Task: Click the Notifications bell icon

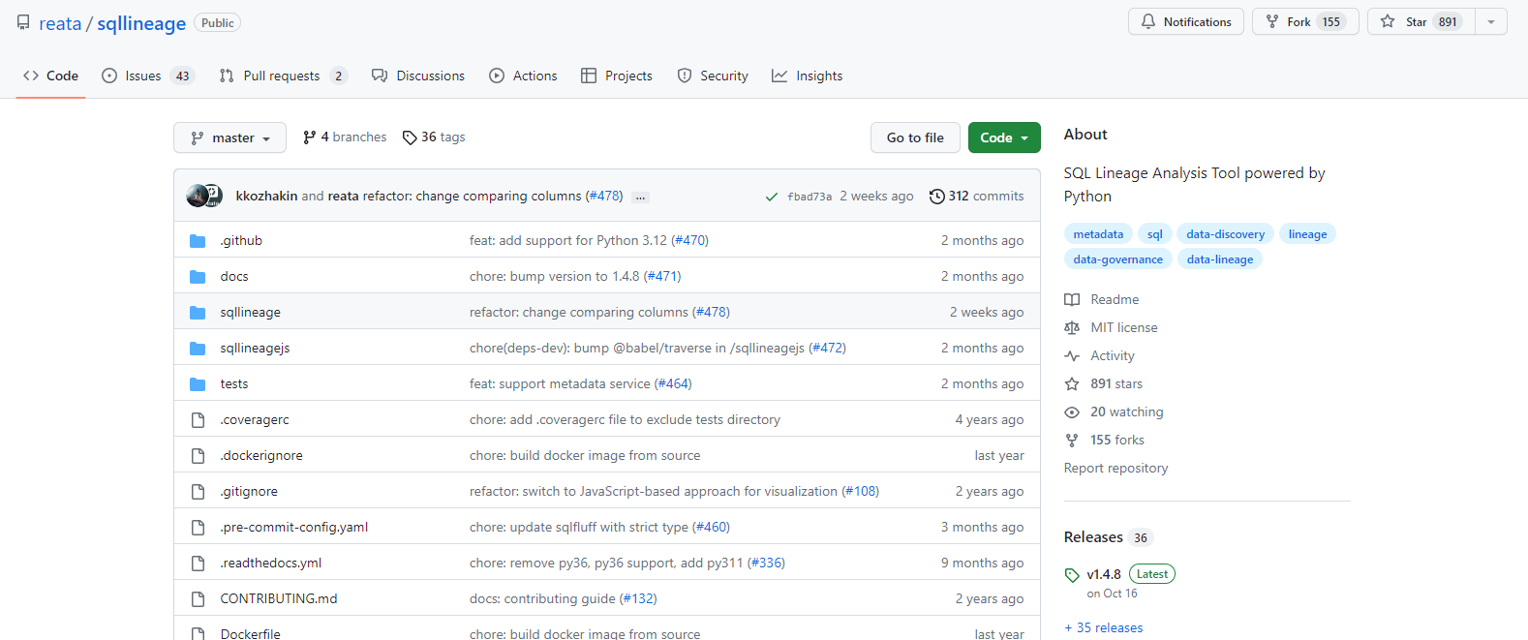Action: click(1148, 21)
